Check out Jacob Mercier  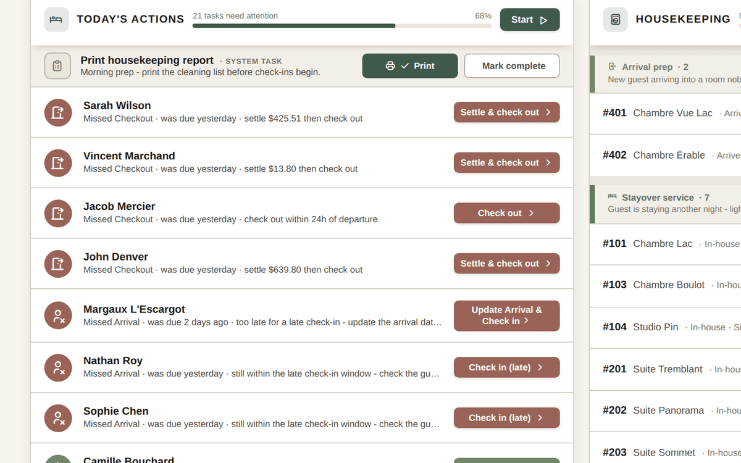[x=507, y=213]
